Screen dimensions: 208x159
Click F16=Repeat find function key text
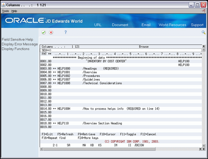54,138
